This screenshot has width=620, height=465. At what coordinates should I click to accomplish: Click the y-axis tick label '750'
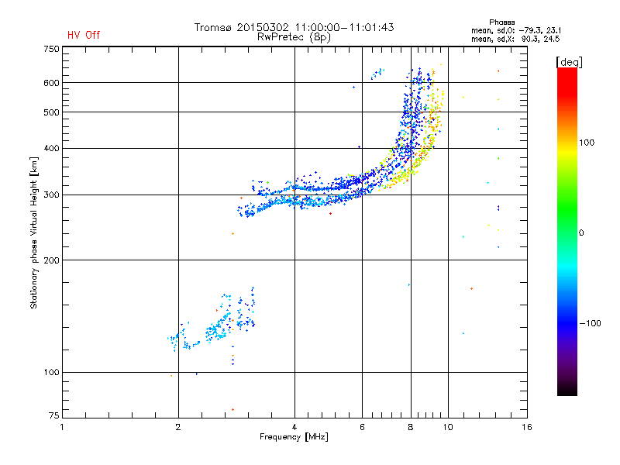click(x=51, y=49)
